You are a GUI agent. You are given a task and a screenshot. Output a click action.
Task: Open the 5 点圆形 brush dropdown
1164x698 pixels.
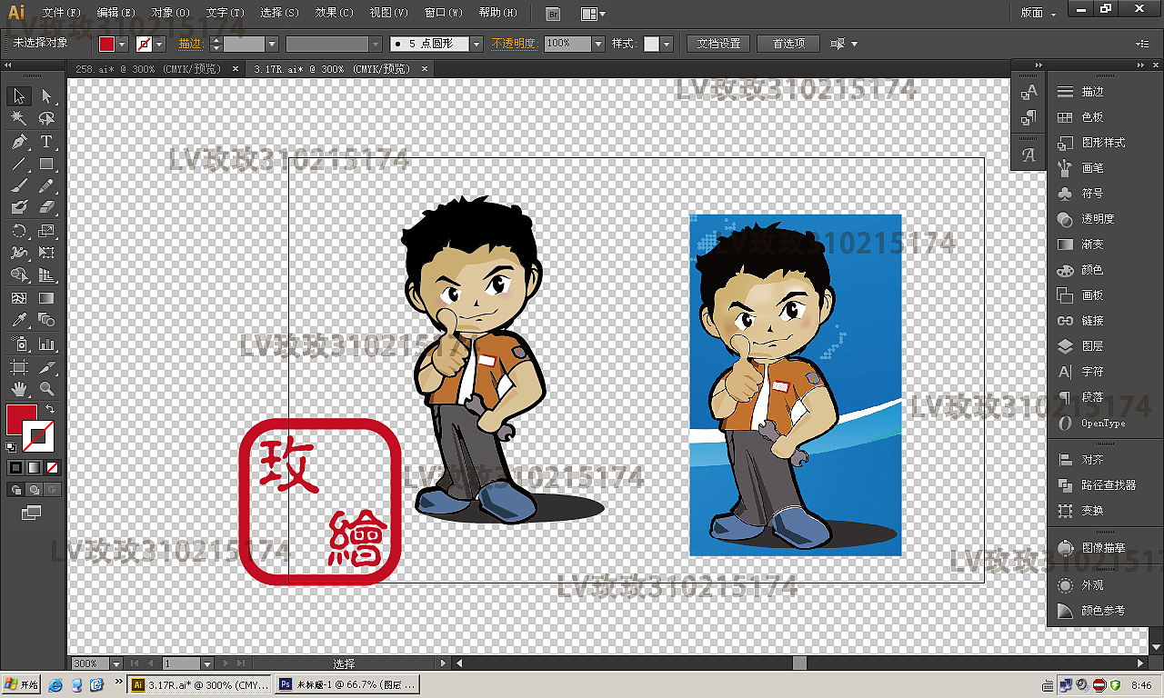click(x=477, y=44)
